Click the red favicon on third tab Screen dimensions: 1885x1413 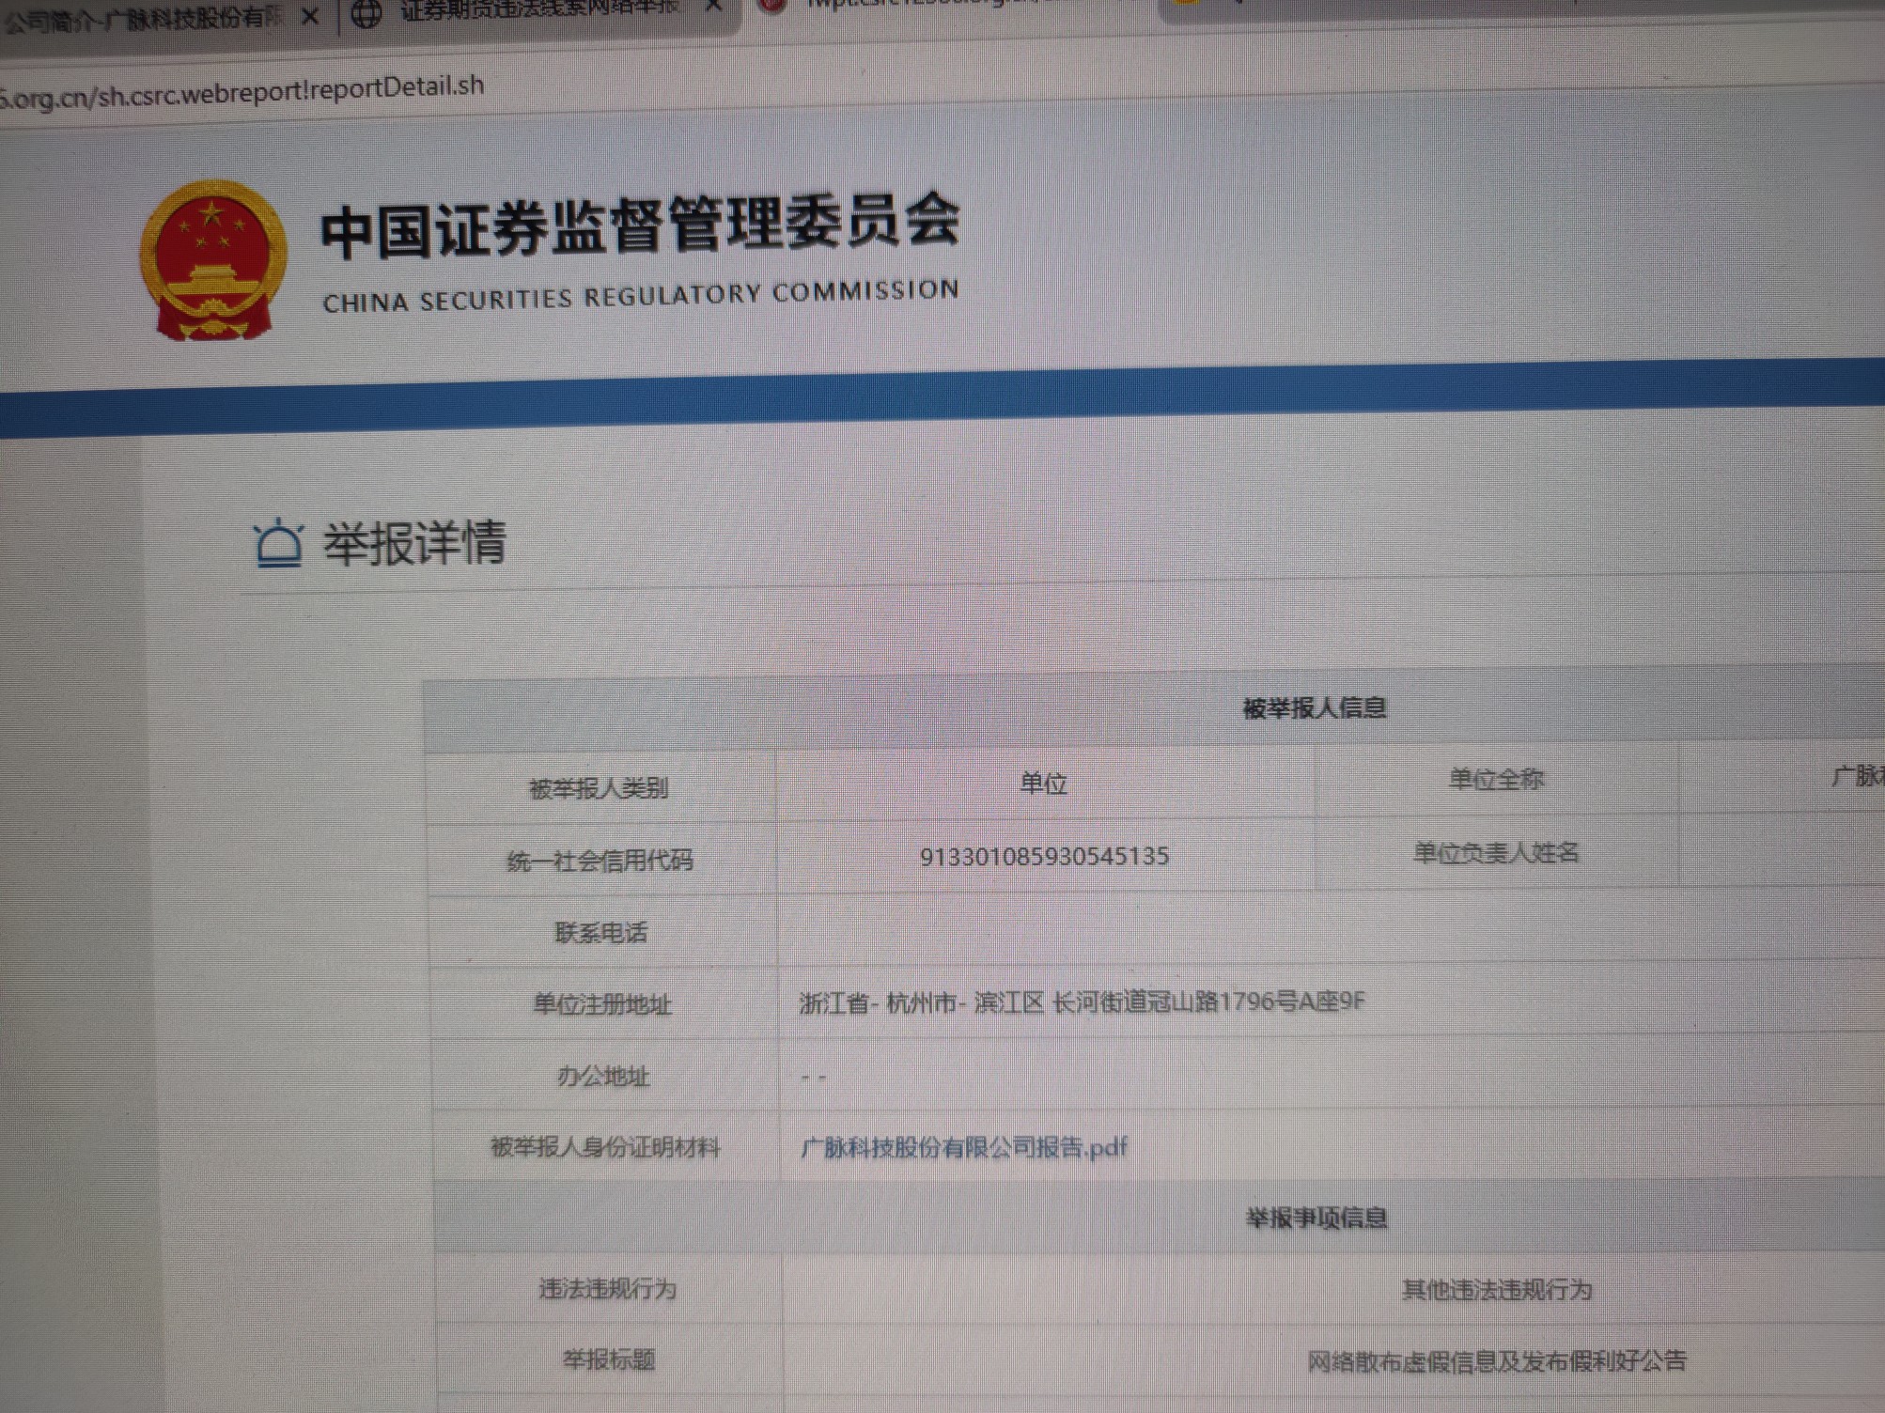(772, 5)
